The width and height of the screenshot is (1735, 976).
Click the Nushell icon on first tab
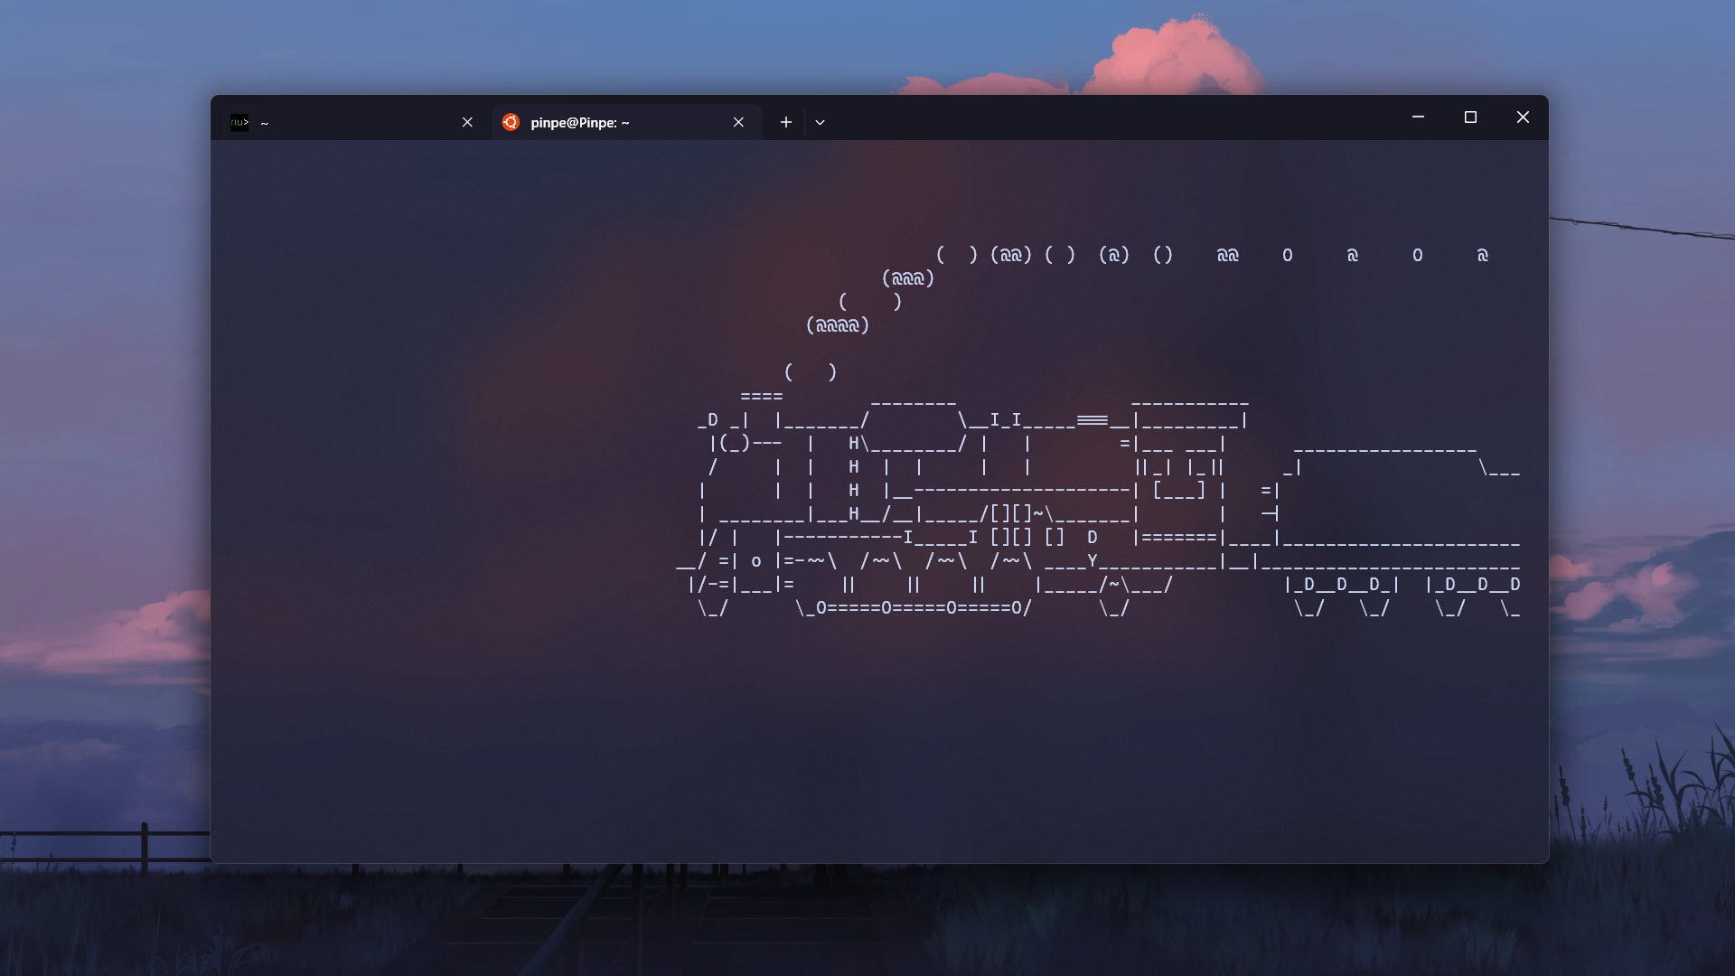pos(239,122)
